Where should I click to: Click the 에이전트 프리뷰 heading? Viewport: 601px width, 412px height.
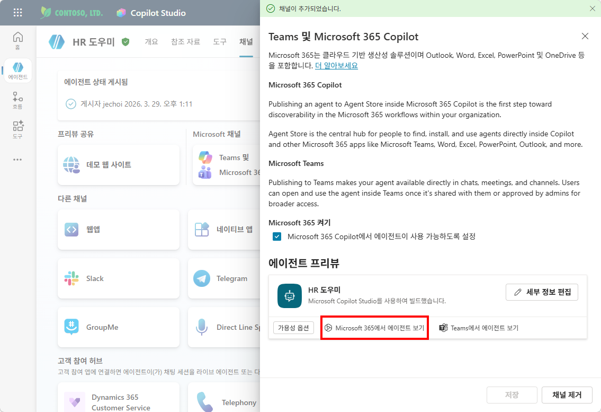[x=303, y=263]
